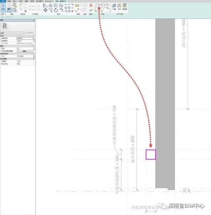
Task: Click the 编辑 button for visibility overrides
Action: click(25, 51)
